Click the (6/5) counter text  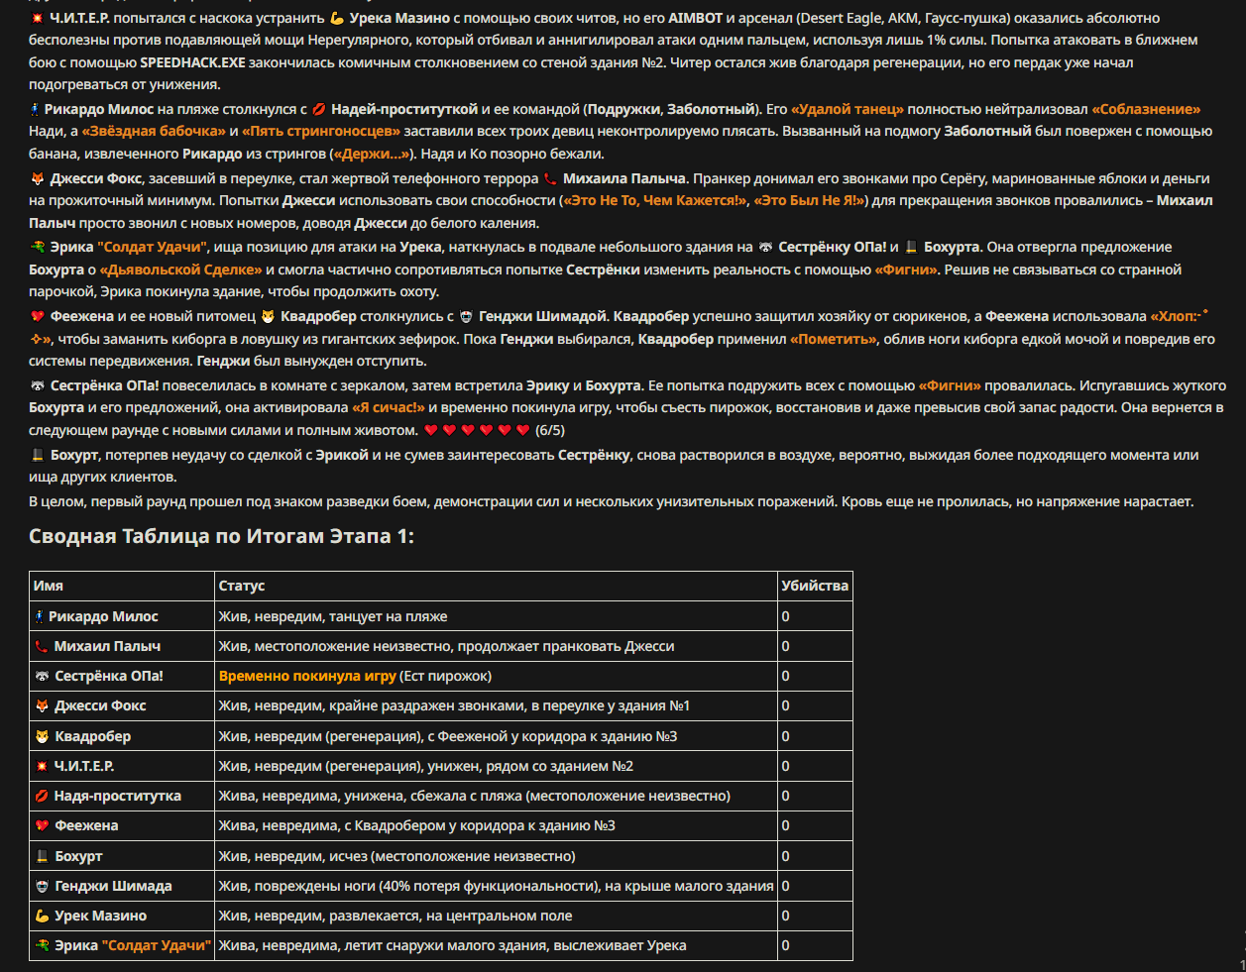pos(550,430)
